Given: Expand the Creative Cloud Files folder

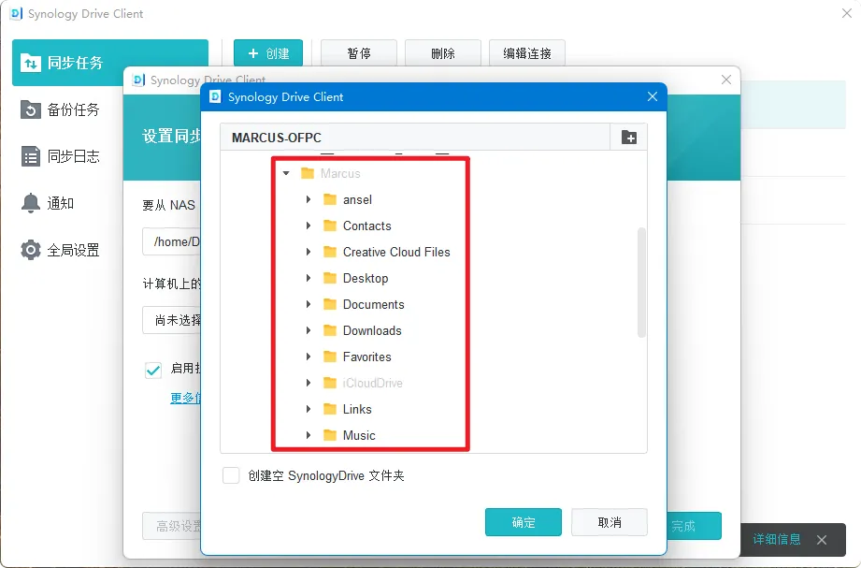Looking at the screenshot, I should click(309, 252).
